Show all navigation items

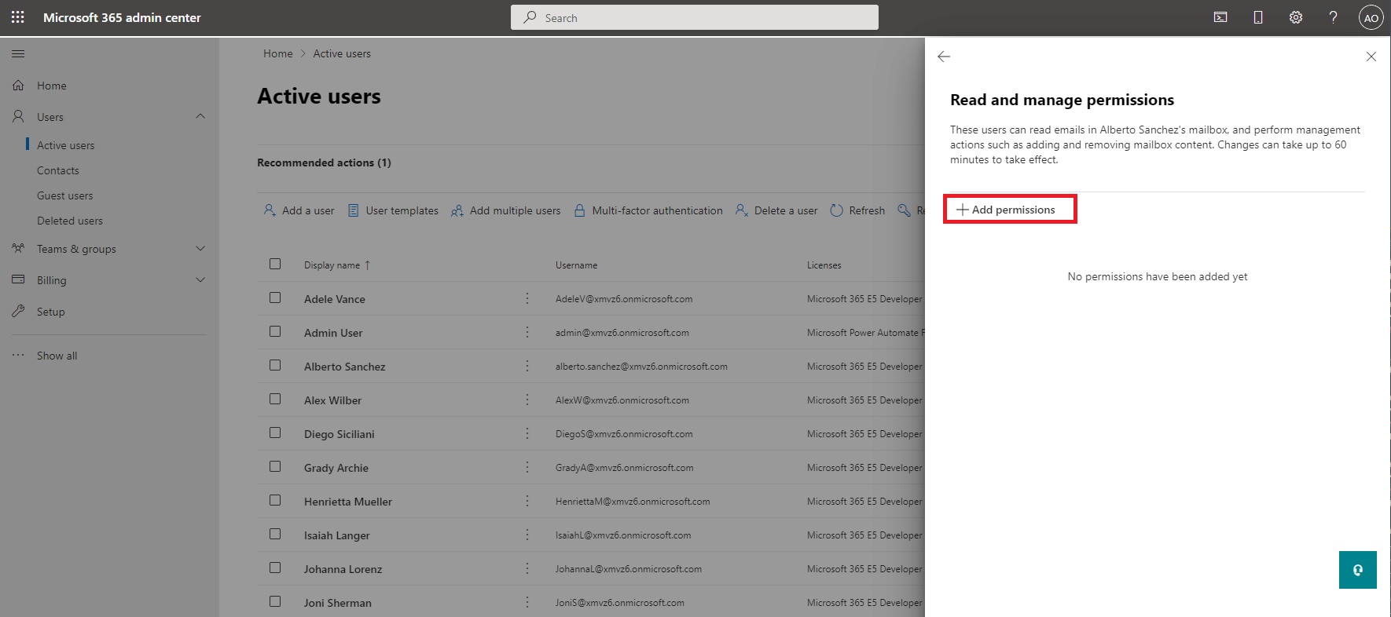[x=57, y=356]
